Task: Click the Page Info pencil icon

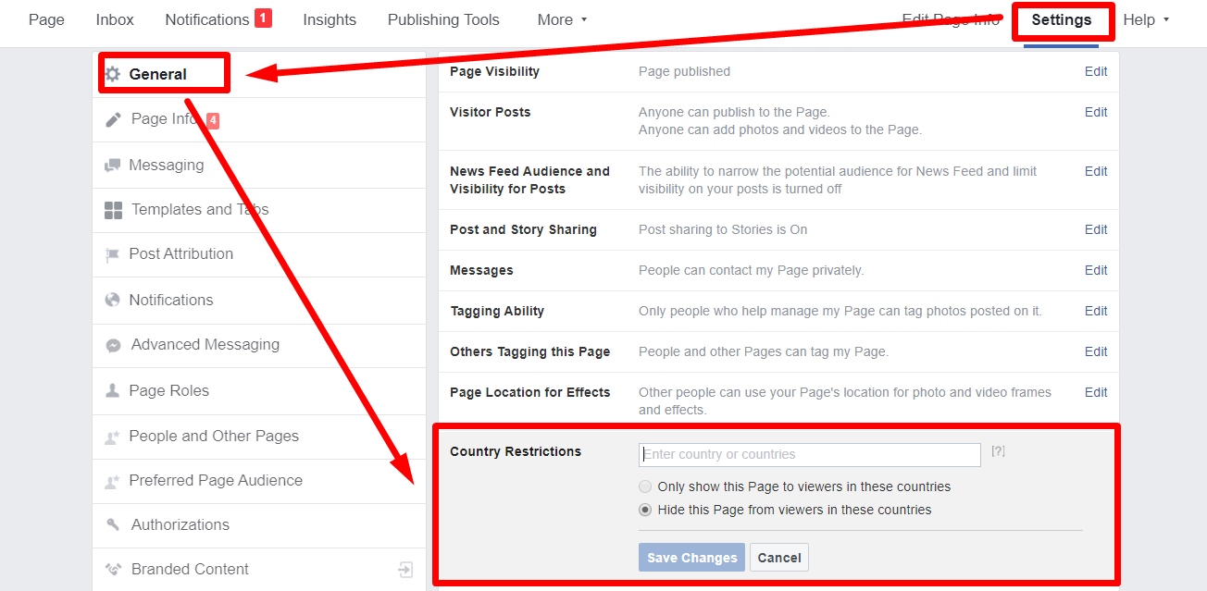Action: point(113,119)
